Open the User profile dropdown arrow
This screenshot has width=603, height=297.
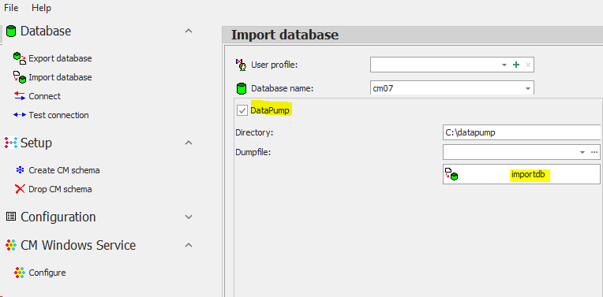pyautogui.click(x=504, y=65)
